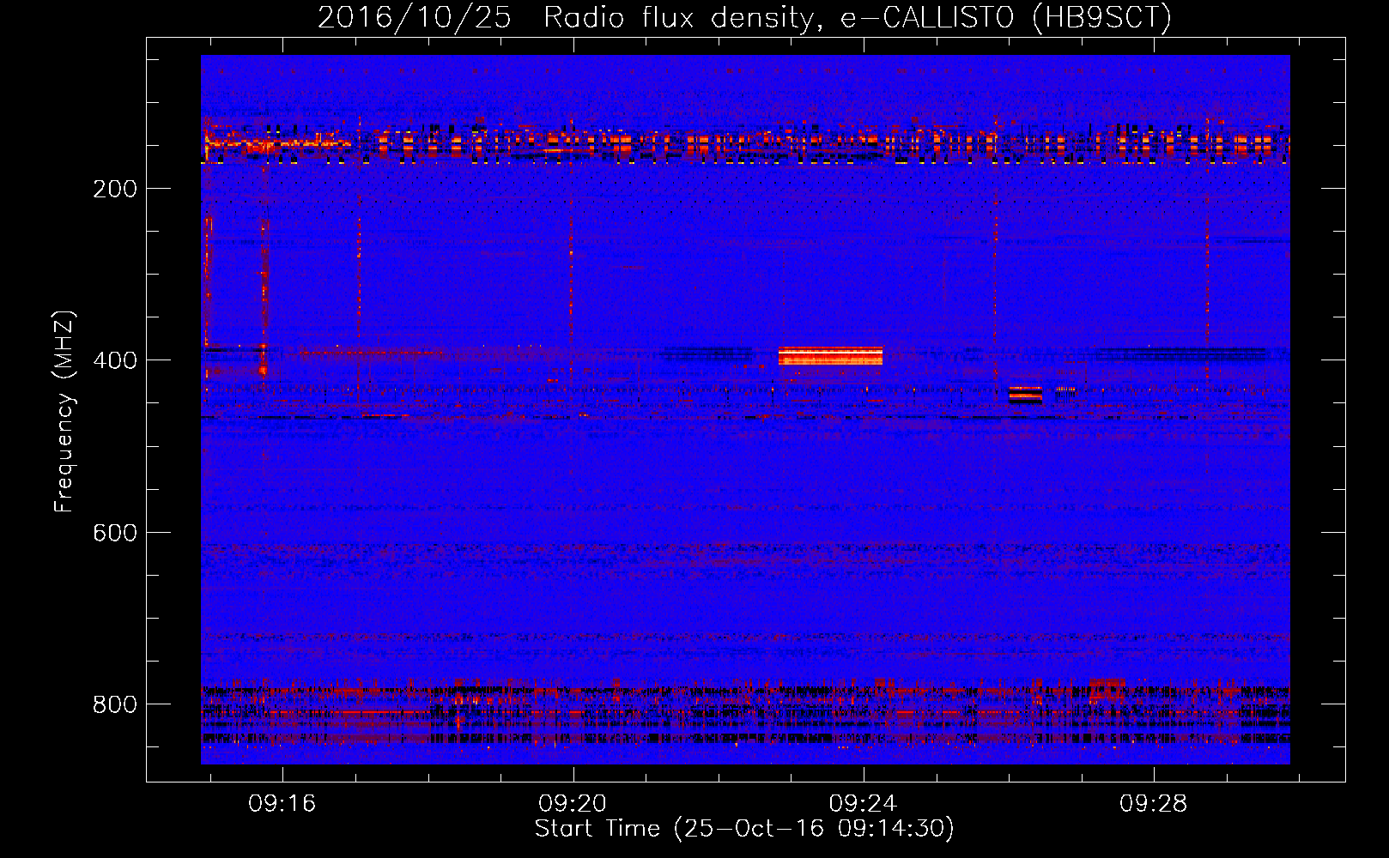Image resolution: width=1389 pixels, height=858 pixels.
Task: Click the 400 frequency tick label
Action: coord(115,360)
